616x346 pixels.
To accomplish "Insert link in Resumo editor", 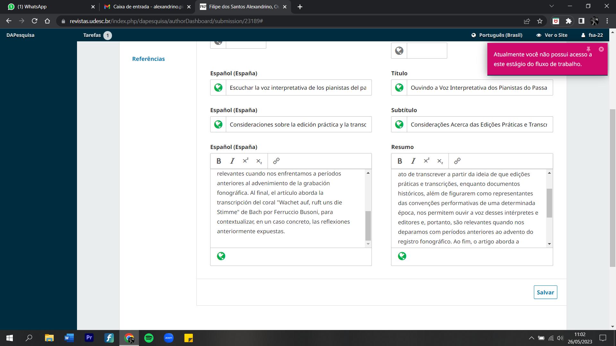I will click(x=457, y=161).
